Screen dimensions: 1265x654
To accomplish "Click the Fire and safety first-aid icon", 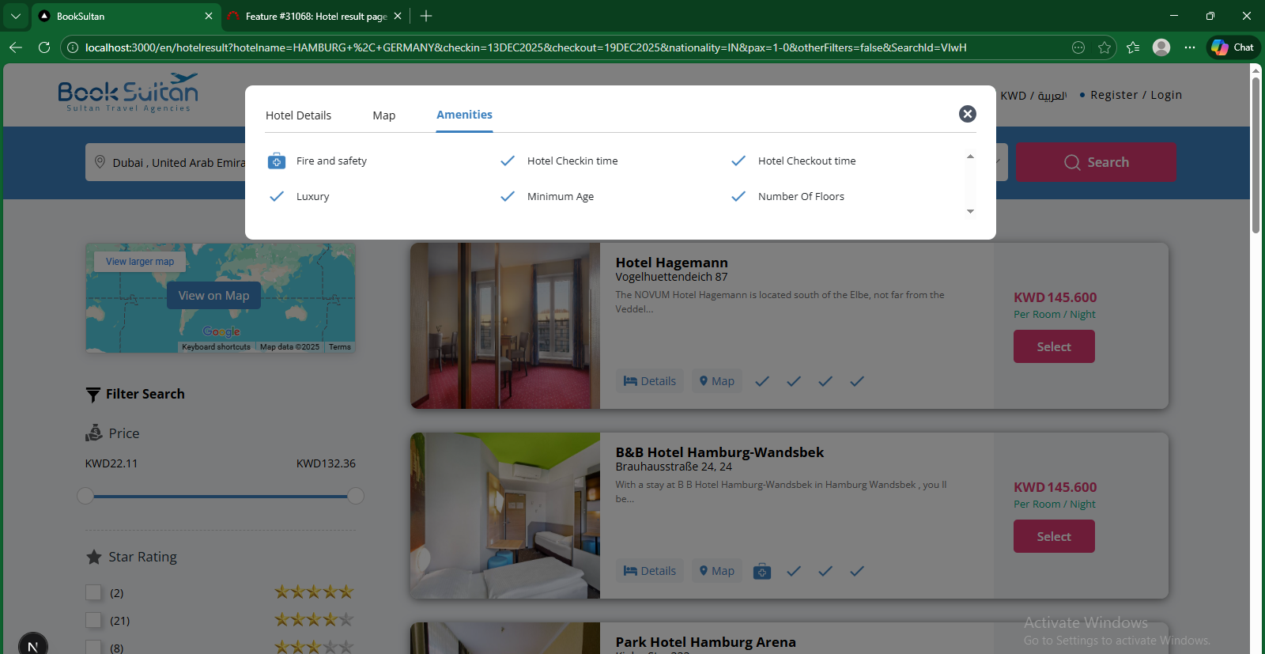I will click(x=277, y=161).
